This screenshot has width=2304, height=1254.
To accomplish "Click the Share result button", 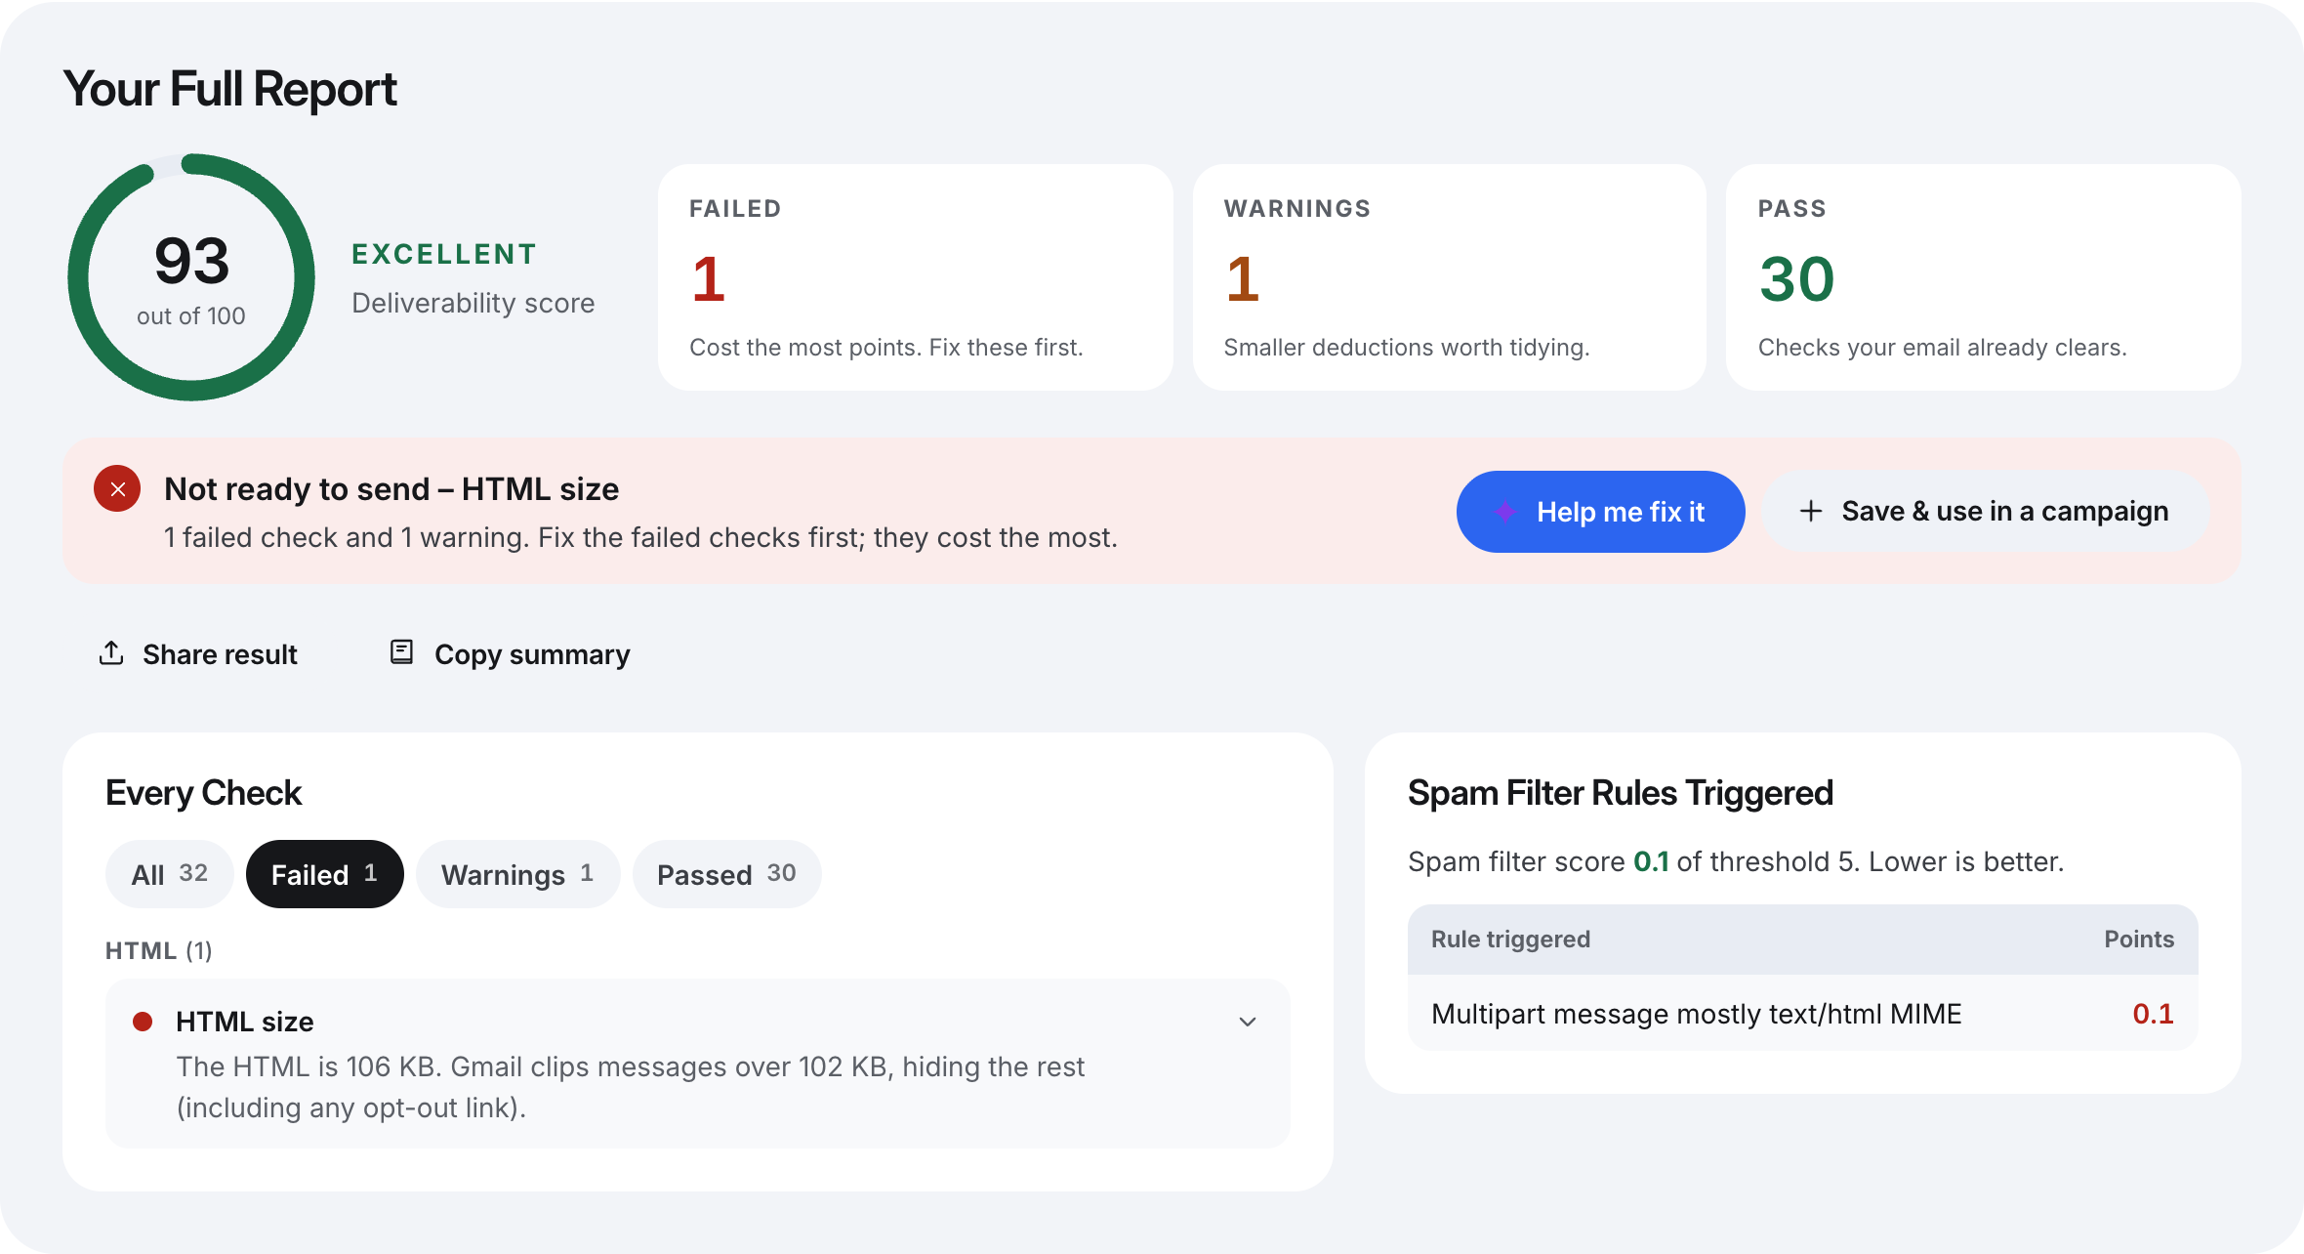I will coord(198,653).
